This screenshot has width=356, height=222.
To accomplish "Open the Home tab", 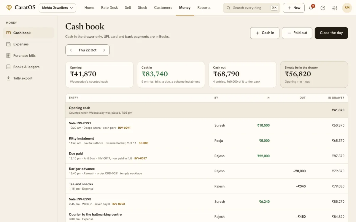I will pos(89,8).
